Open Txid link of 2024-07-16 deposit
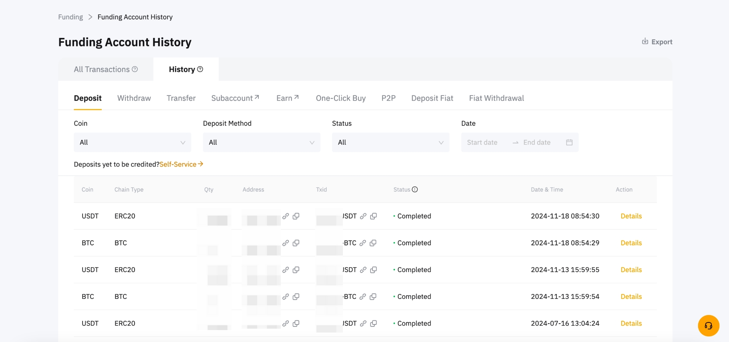Viewport: 729px width, 342px height. (x=363, y=324)
